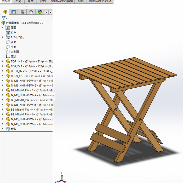This screenshot has height=183, width=183.
Task: Select the BS_M6x40_PW <6> component
Action: [29, 115]
